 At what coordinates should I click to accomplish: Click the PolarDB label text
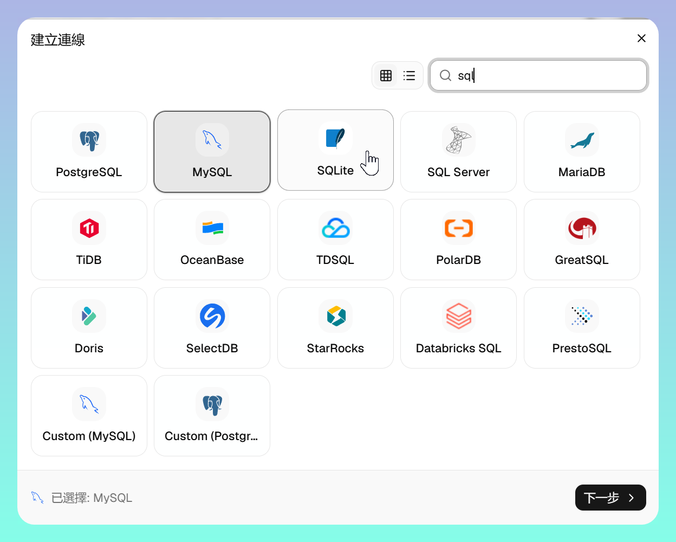458,260
